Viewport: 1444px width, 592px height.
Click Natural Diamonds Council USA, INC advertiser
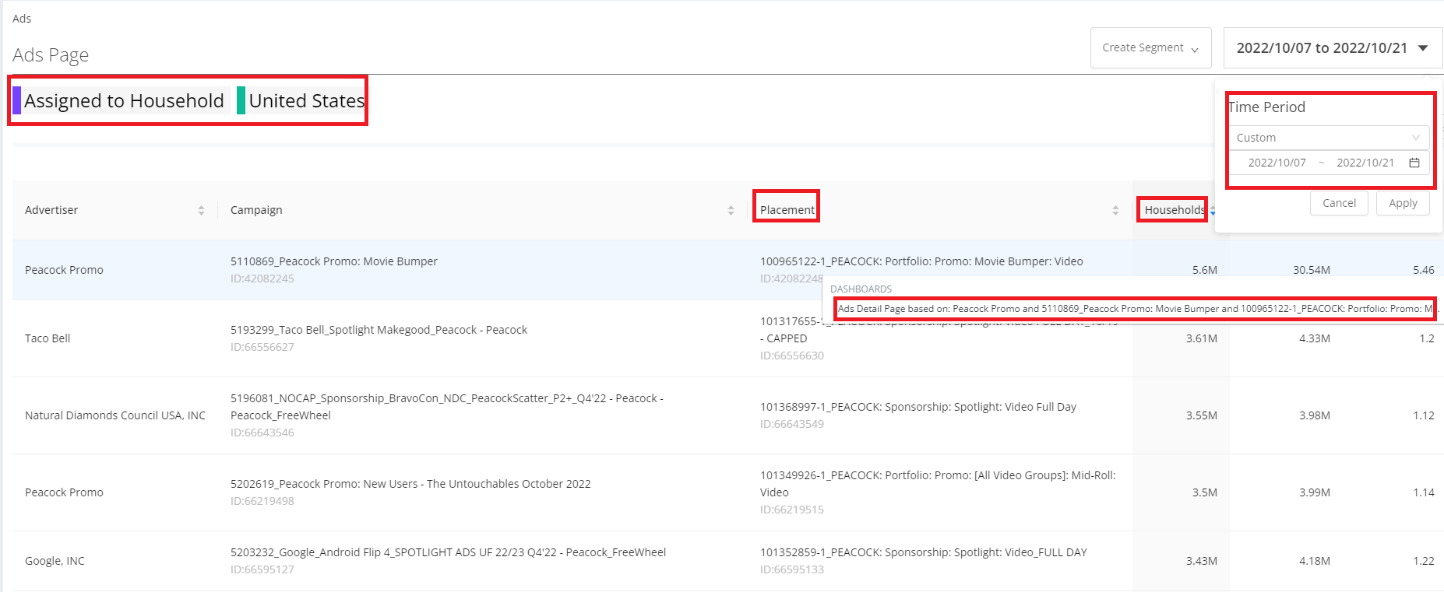[x=115, y=415]
